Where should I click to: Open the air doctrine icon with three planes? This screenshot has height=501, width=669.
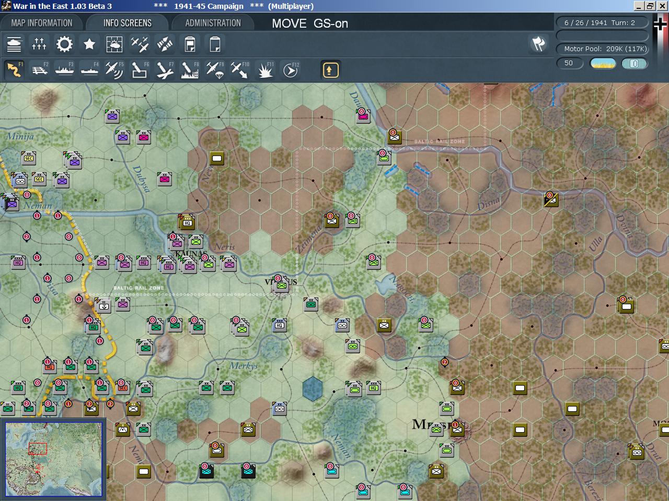[140, 44]
